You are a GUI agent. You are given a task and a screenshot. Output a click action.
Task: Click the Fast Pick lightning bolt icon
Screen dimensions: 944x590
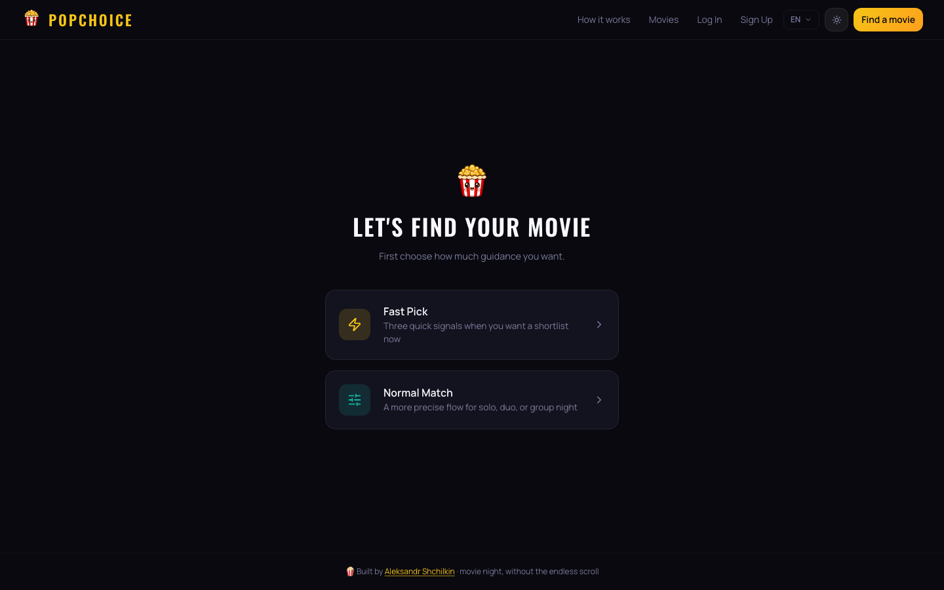click(x=355, y=324)
